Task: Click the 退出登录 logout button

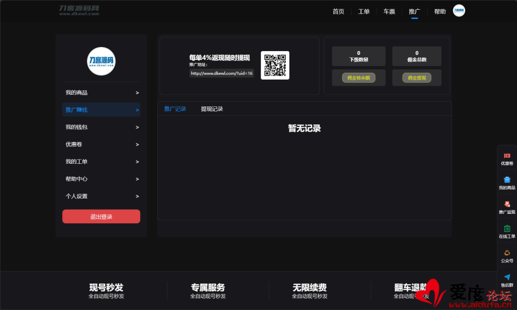Action: click(101, 216)
